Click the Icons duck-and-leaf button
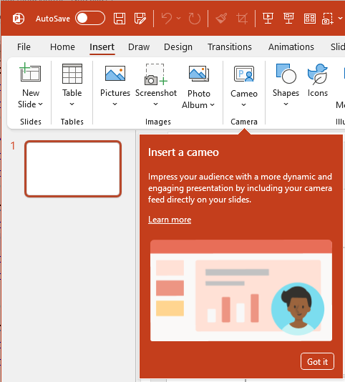The width and height of the screenshot is (345, 382). [x=318, y=74]
